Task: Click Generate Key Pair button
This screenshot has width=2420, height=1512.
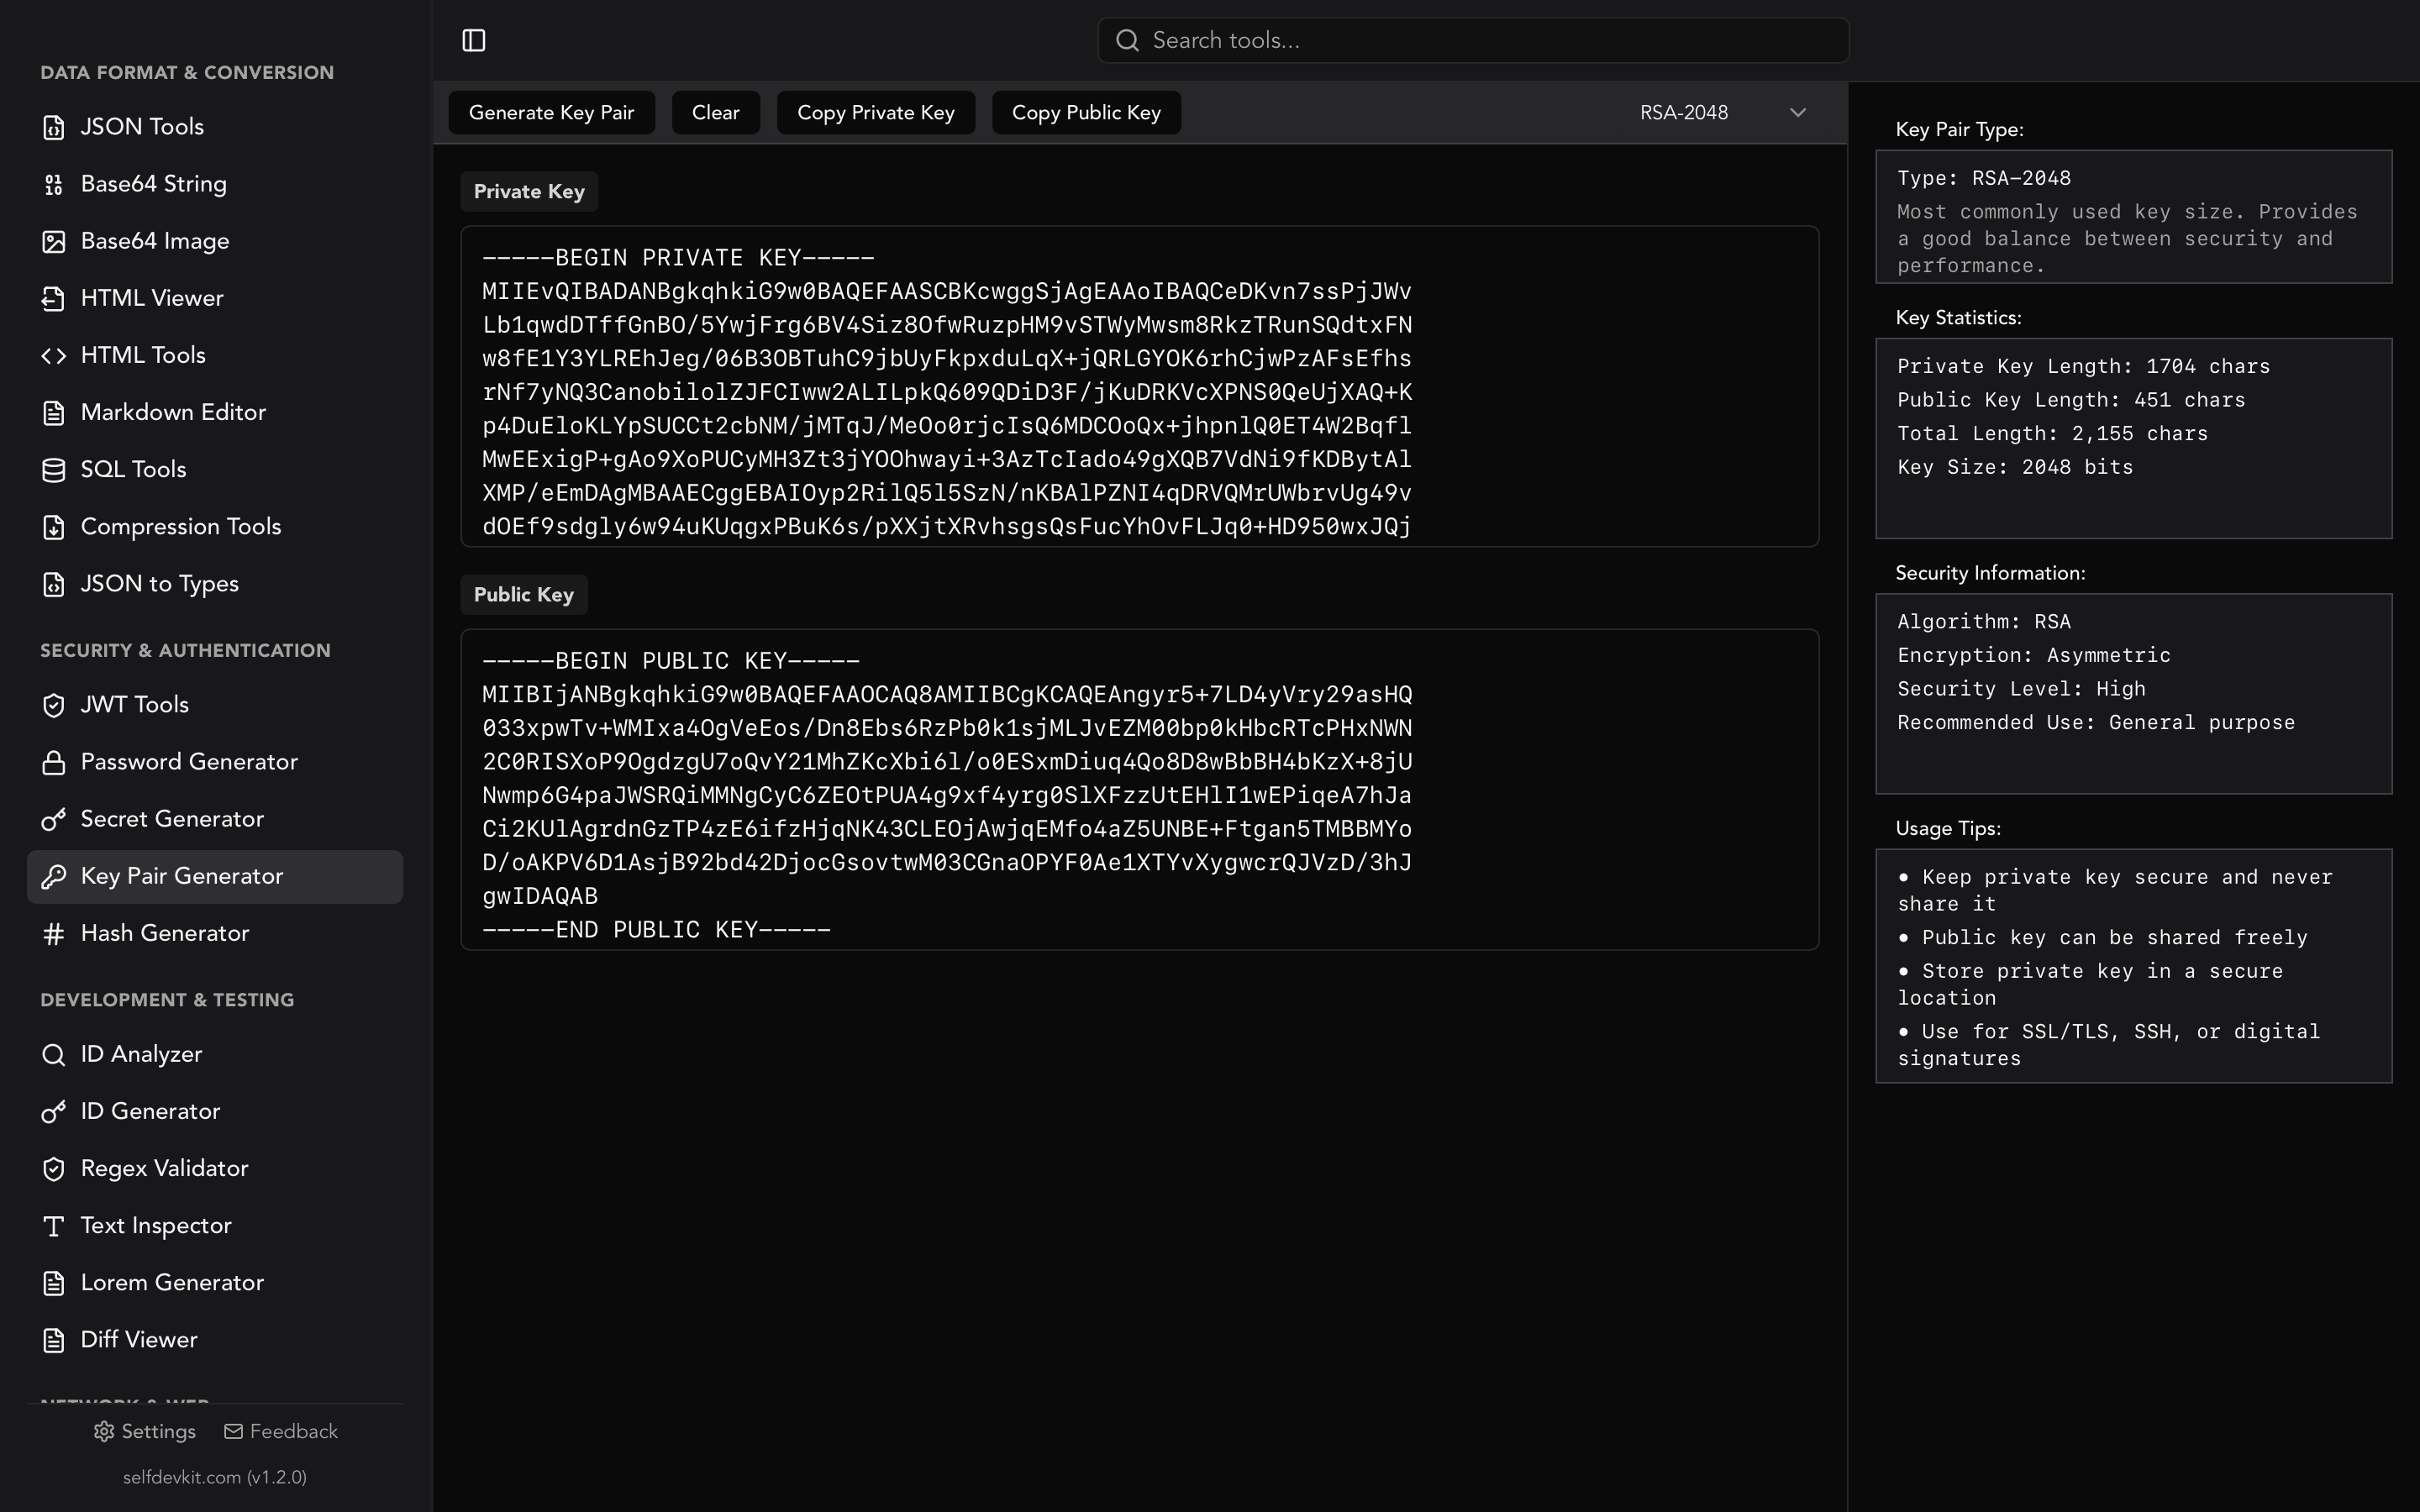Action: pyautogui.click(x=551, y=112)
